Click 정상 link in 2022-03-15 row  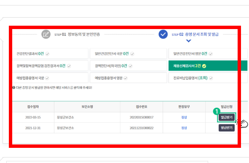(184, 117)
